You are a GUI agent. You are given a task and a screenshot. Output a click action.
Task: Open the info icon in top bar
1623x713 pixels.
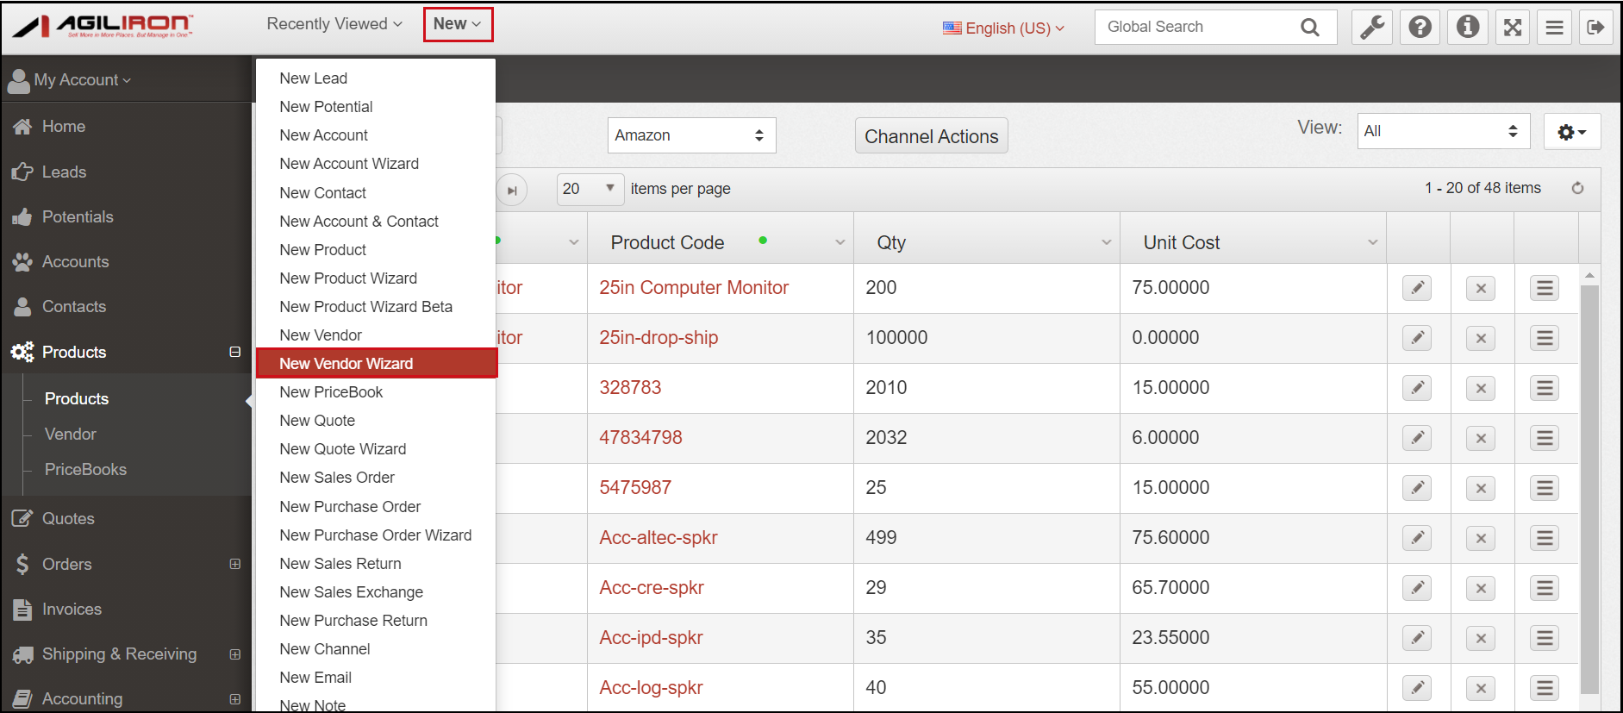coord(1468,27)
